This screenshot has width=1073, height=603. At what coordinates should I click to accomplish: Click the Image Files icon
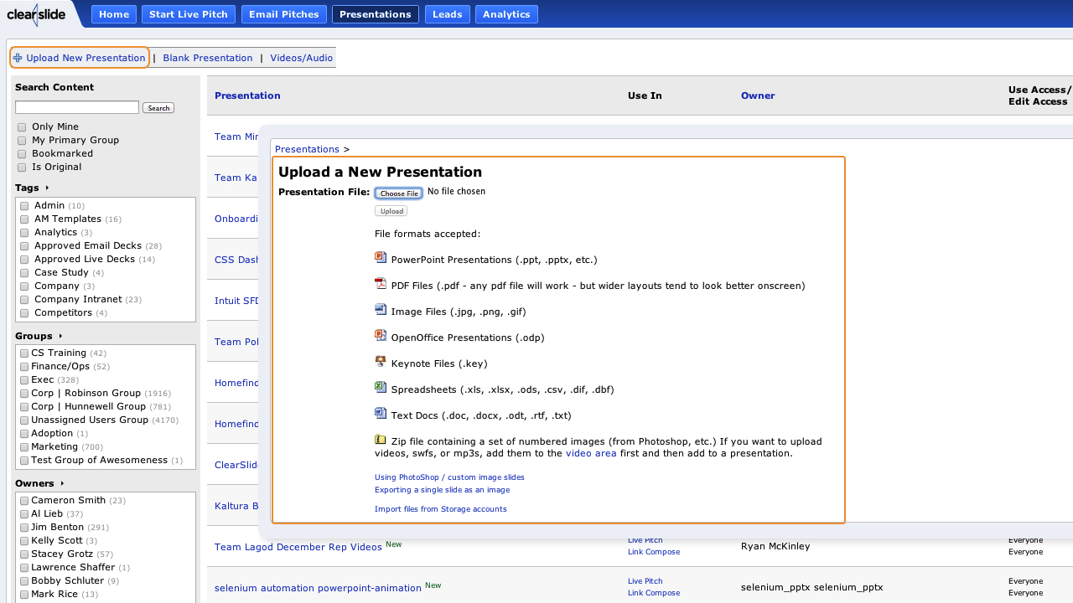pyautogui.click(x=381, y=310)
